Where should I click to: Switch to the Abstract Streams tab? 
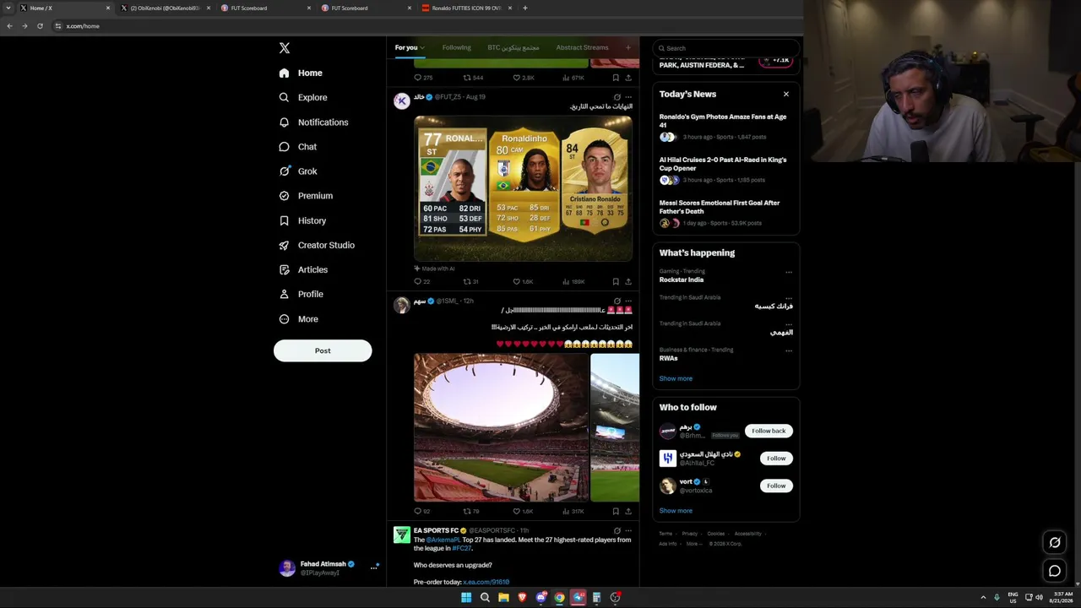tap(582, 48)
